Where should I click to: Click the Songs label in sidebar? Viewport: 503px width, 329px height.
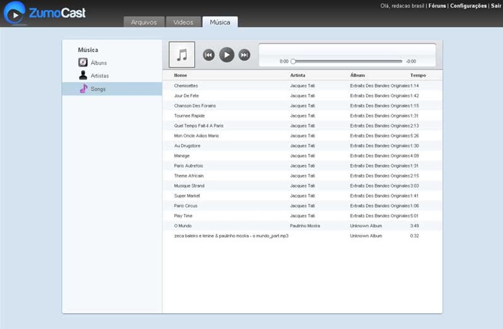[x=98, y=89]
